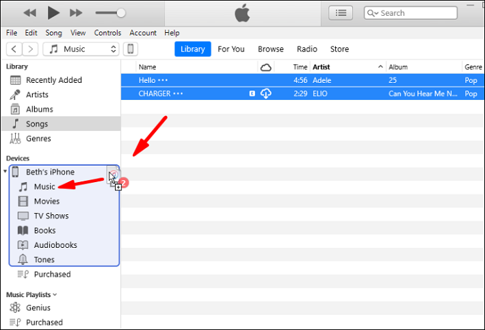Switch to the Library tab
485x330 pixels.
click(x=193, y=49)
